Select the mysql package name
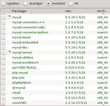This screenshot has height=106, width=110. coord(17,17)
